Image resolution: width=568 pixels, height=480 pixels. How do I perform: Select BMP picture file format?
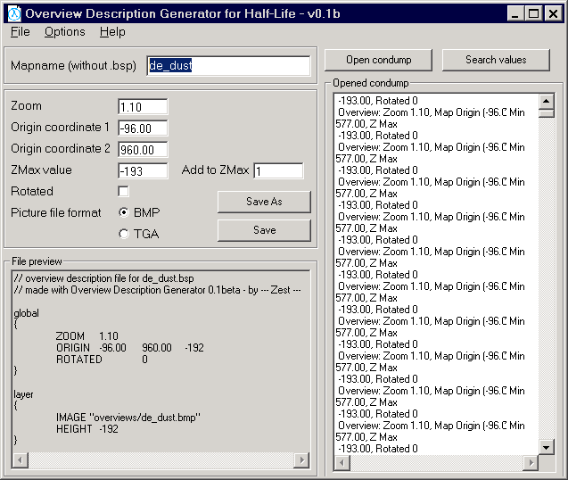124,213
